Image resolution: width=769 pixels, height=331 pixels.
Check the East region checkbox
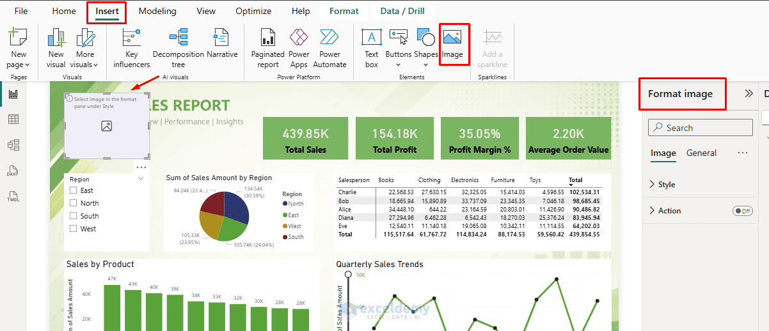pyautogui.click(x=74, y=190)
